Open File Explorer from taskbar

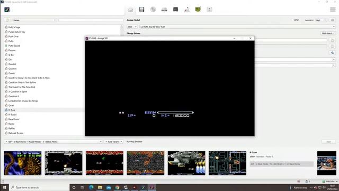tap(100, 187)
